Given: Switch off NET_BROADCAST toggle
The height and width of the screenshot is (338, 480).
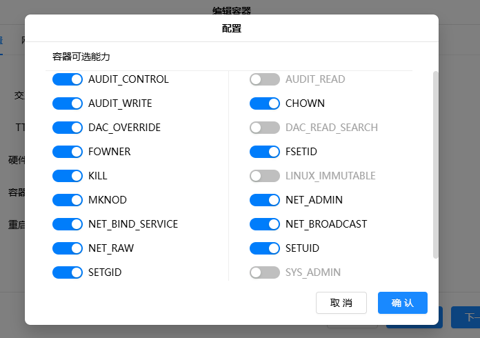Looking at the screenshot, I should point(265,224).
